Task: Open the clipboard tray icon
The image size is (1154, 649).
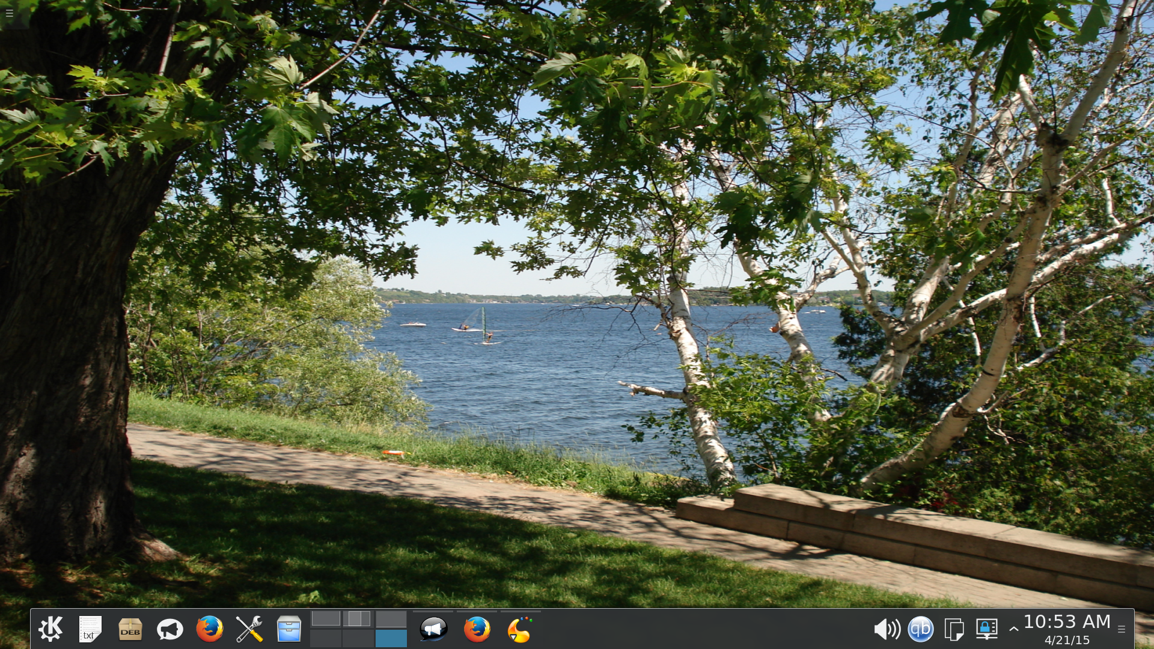Action: 954,629
